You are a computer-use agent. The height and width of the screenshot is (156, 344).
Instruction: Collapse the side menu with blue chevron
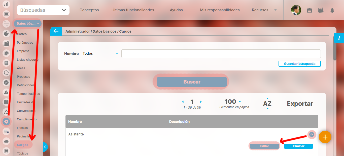(x=45, y=147)
